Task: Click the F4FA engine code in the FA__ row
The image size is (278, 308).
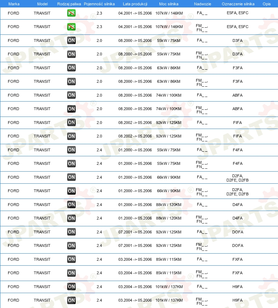Action: pyautogui.click(x=237, y=150)
